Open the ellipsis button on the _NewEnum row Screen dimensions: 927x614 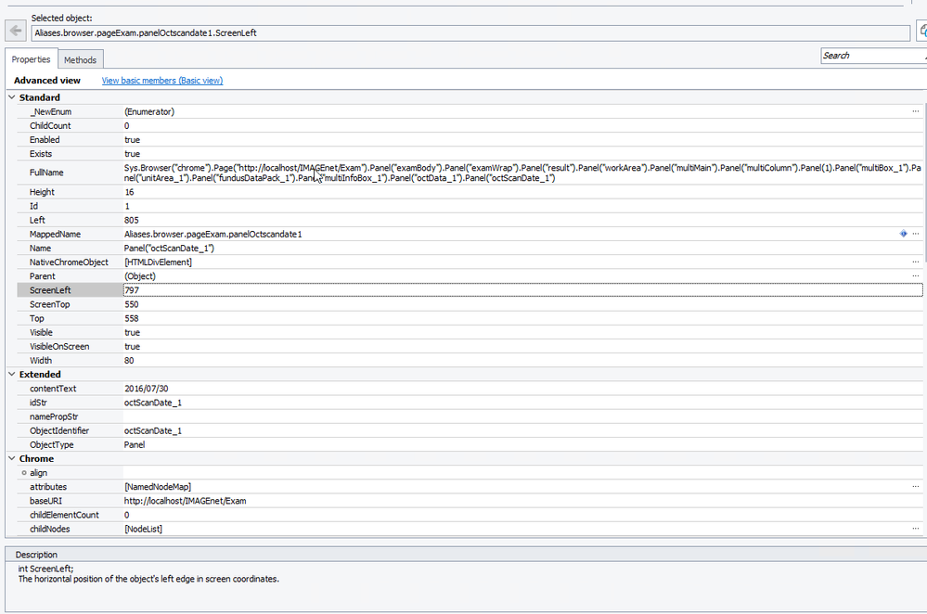(916, 111)
